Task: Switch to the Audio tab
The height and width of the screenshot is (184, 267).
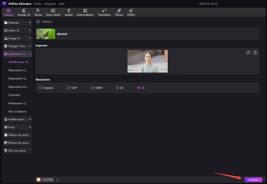Action: [69, 12]
